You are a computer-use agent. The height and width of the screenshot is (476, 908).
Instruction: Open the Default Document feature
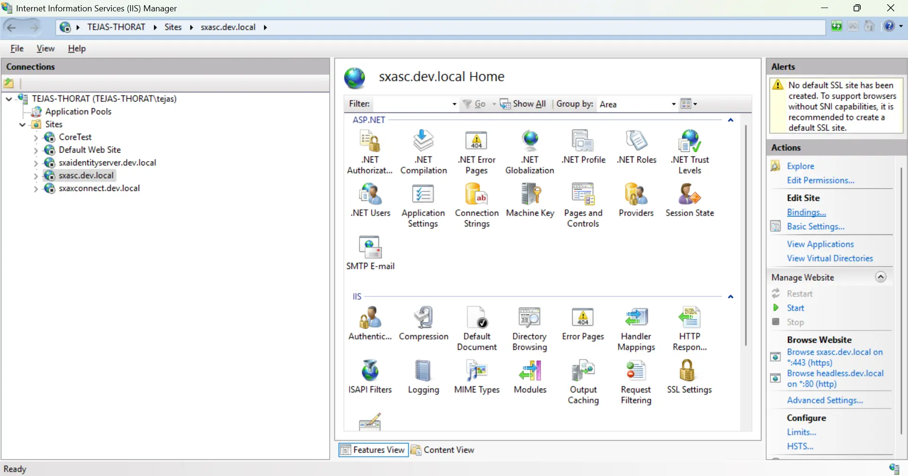pos(477,329)
